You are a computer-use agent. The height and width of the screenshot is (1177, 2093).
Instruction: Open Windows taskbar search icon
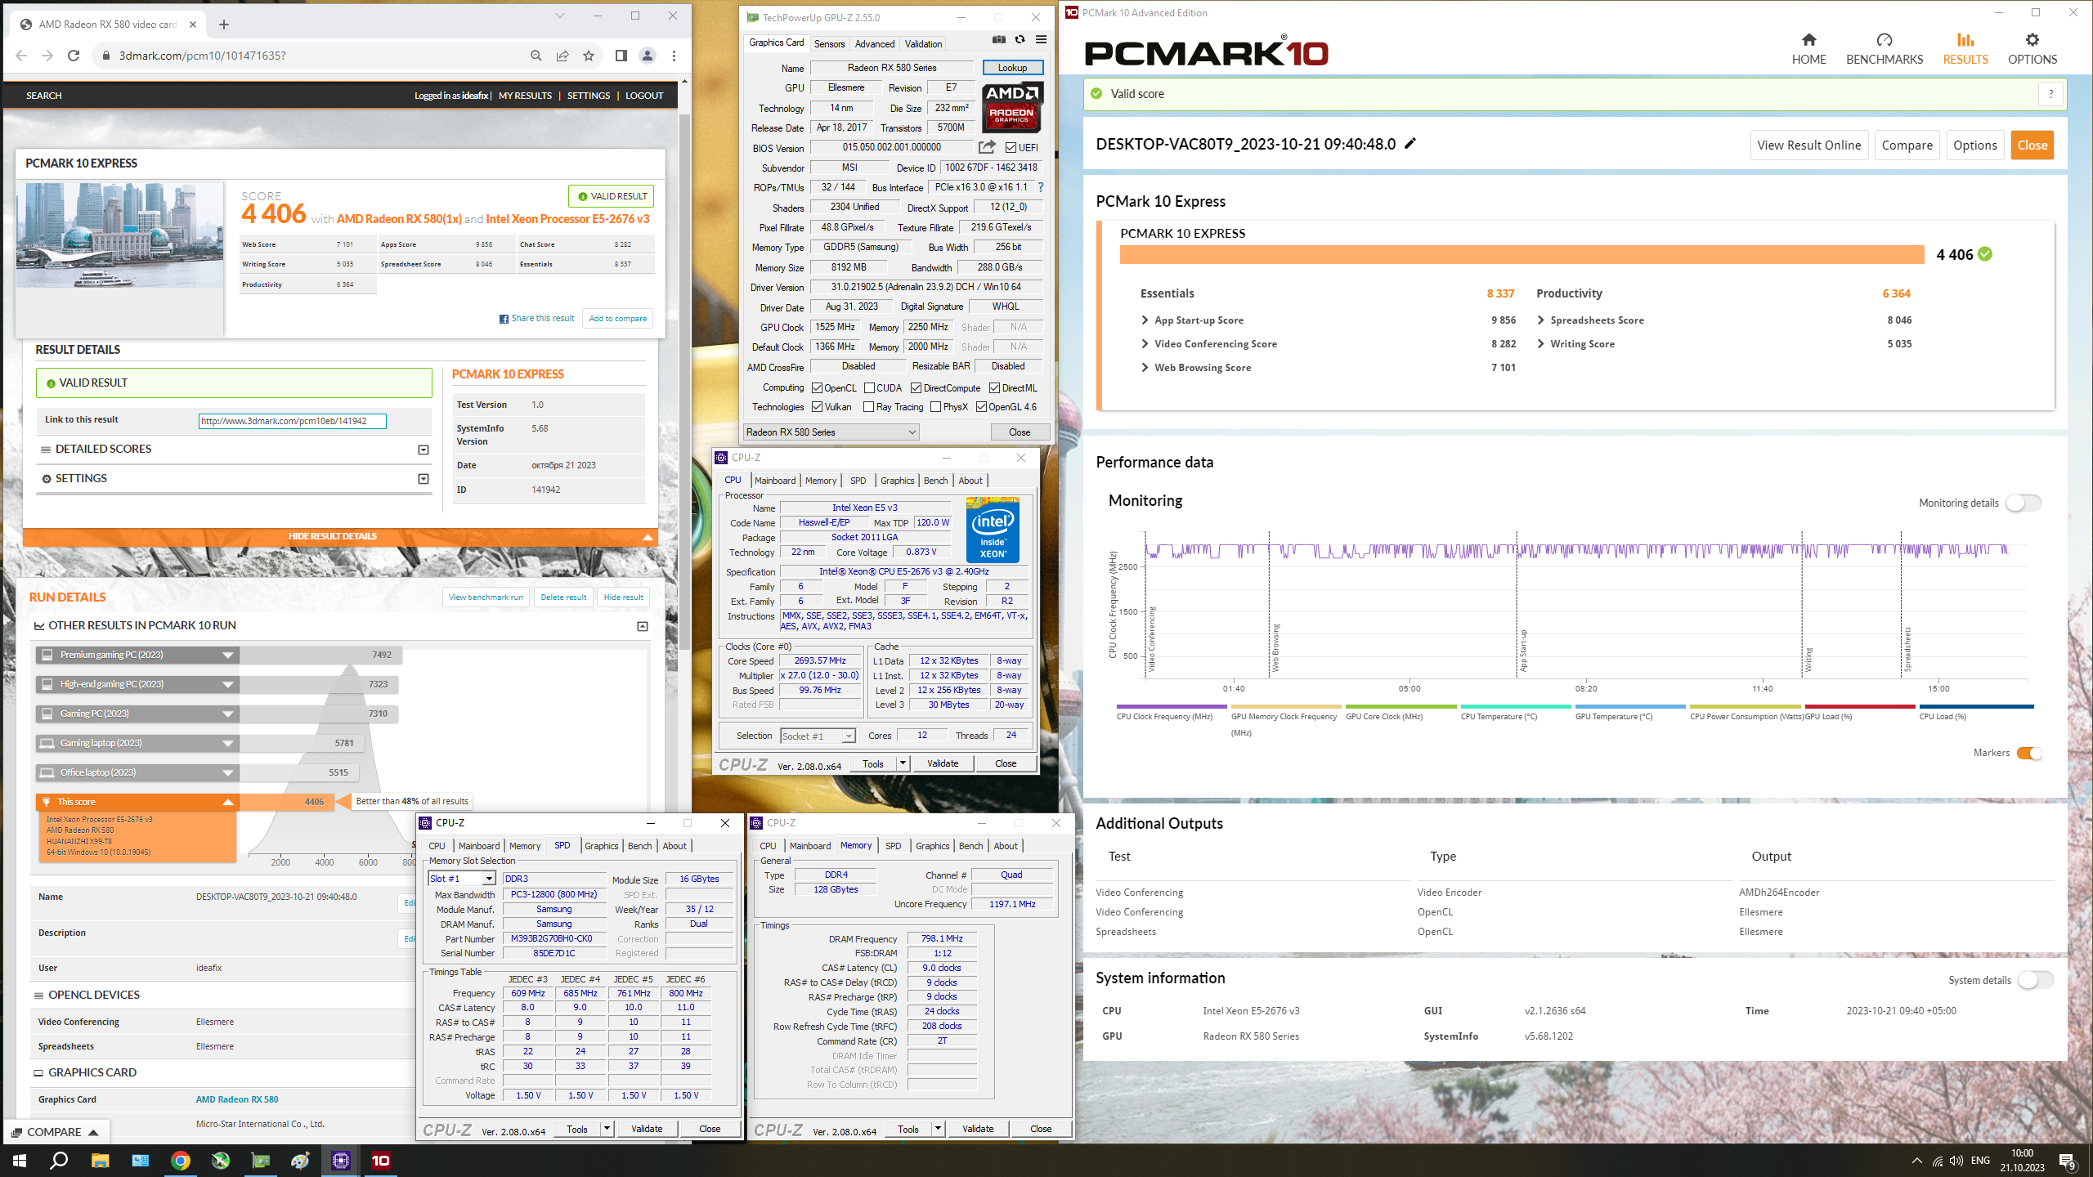pos(59,1160)
